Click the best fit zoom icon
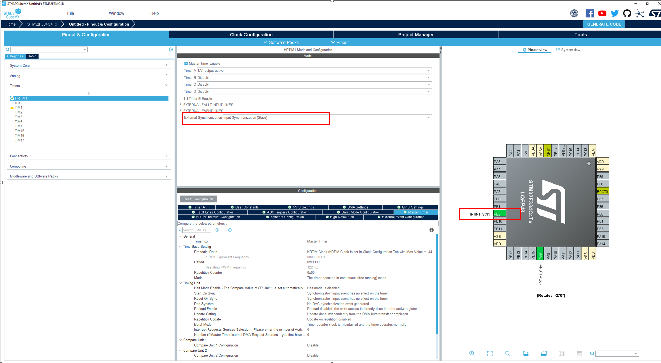This screenshot has width=661, height=363. point(490,353)
